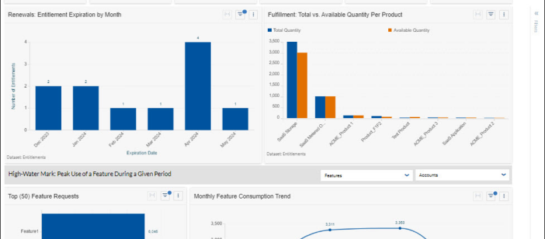Viewport: 545px width, 239px height.
Task: Click 'Expiration Date' axis label
Action: [x=142, y=153]
